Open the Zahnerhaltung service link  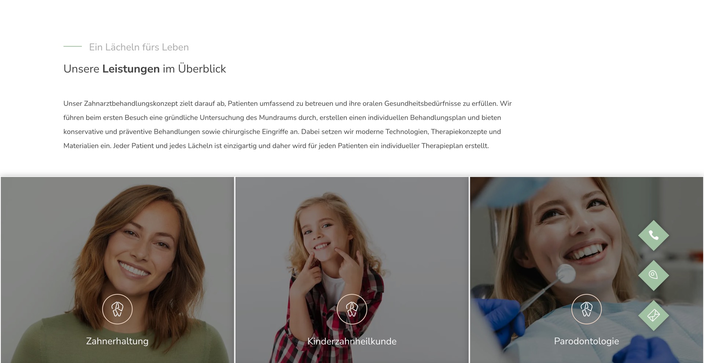click(117, 341)
